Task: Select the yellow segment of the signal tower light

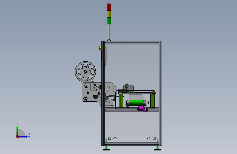Action: point(109,14)
